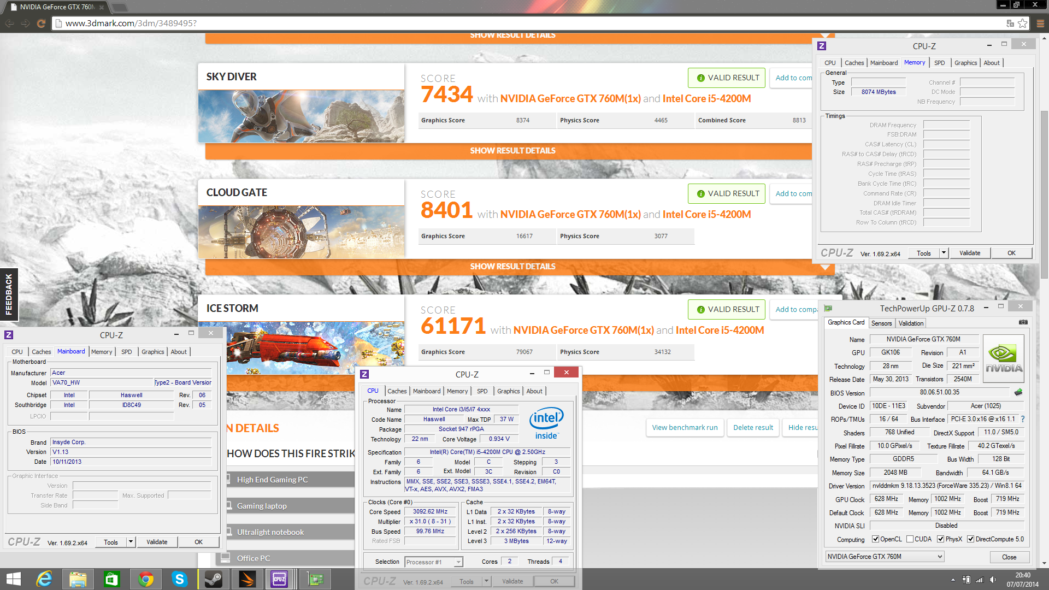Click the GPU-Z screenshot camera icon
Screen dimensions: 1049x590
click(x=1023, y=322)
